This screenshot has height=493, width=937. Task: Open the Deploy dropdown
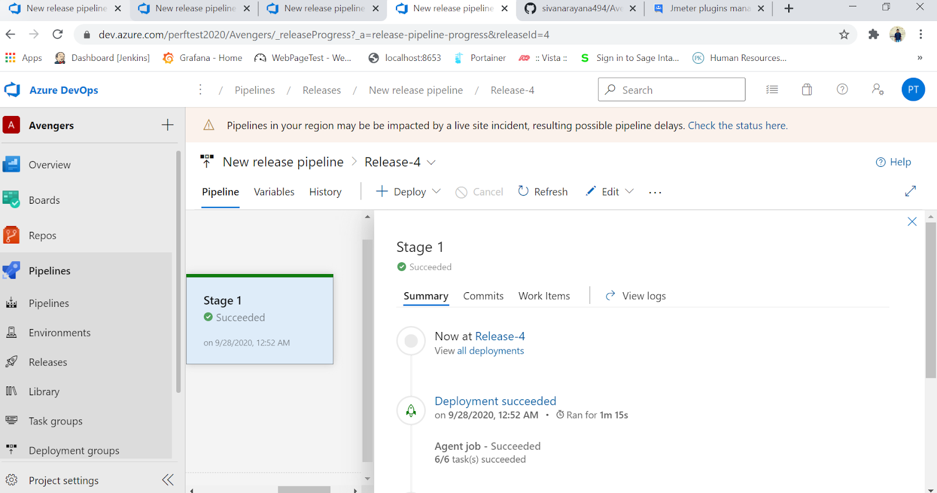click(x=408, y=191)
